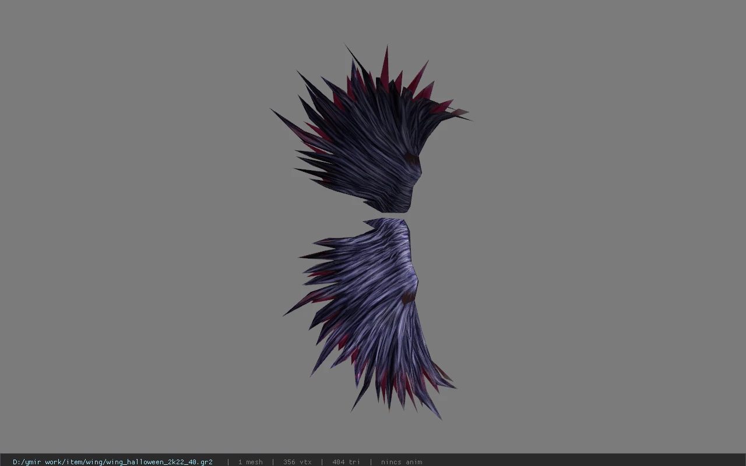Click the '356 vtx' vertex count

coord(297,462)
